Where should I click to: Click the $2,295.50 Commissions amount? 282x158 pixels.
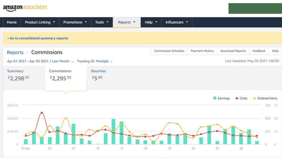(x=60, y=78)
